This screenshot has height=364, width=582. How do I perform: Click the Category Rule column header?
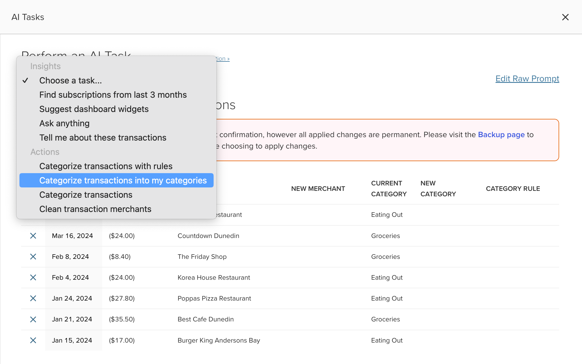513,189
